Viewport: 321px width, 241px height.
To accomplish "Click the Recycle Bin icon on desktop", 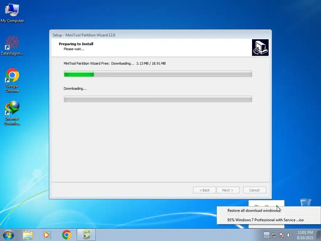I will coord(305,202).
